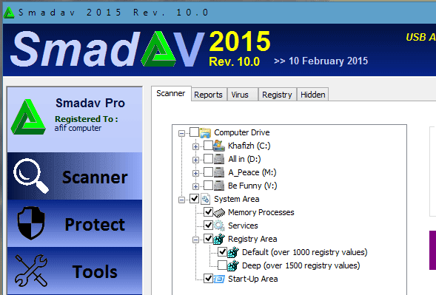Open the Reports tab
This screenshot has height=295, width=436.
point(208,95)
